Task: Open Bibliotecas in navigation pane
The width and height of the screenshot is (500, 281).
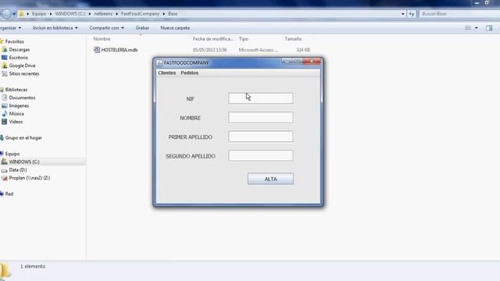Action: coord(16,90)
